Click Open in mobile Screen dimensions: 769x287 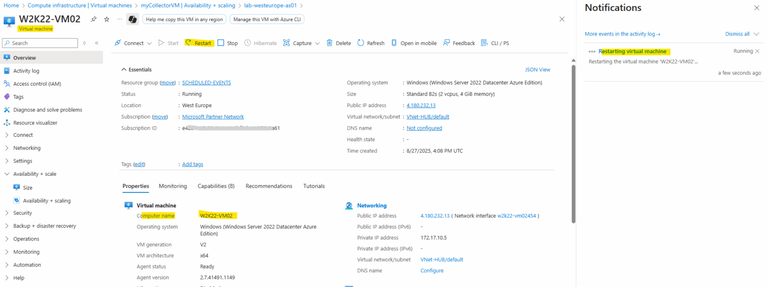coord(414,43)
